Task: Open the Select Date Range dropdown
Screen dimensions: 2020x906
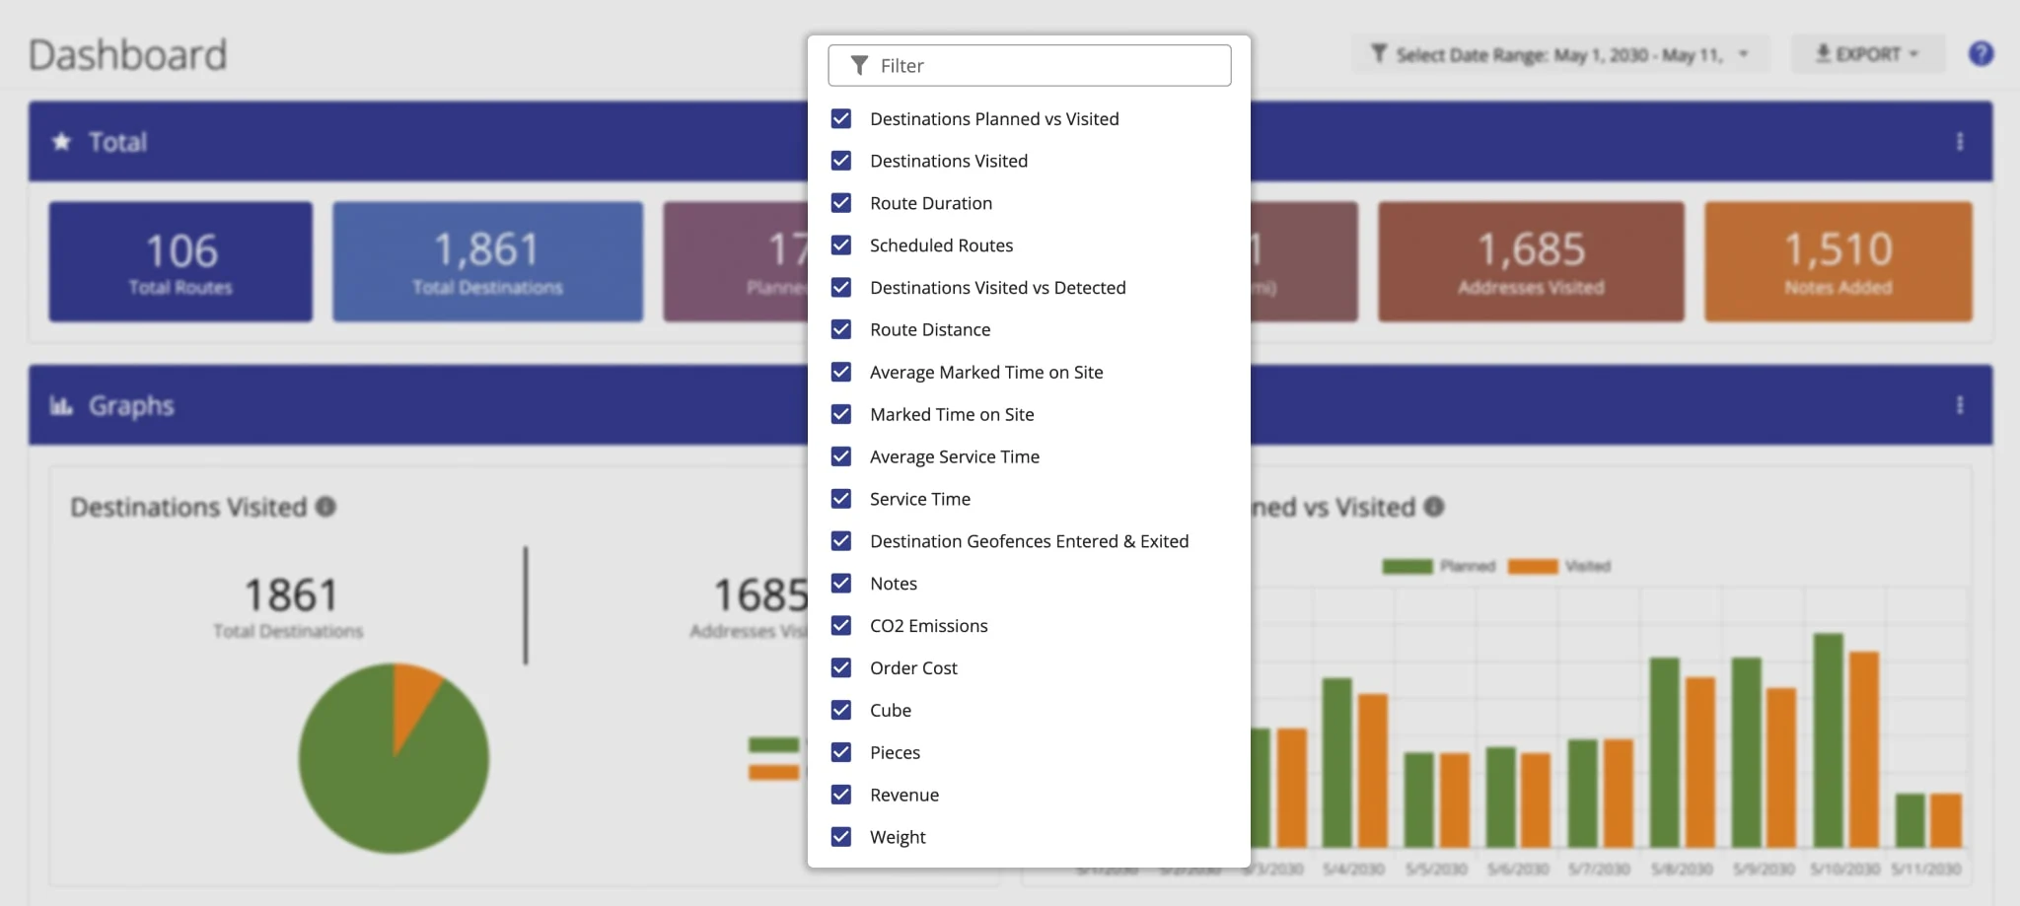Action: click(x=1560, y=54)
